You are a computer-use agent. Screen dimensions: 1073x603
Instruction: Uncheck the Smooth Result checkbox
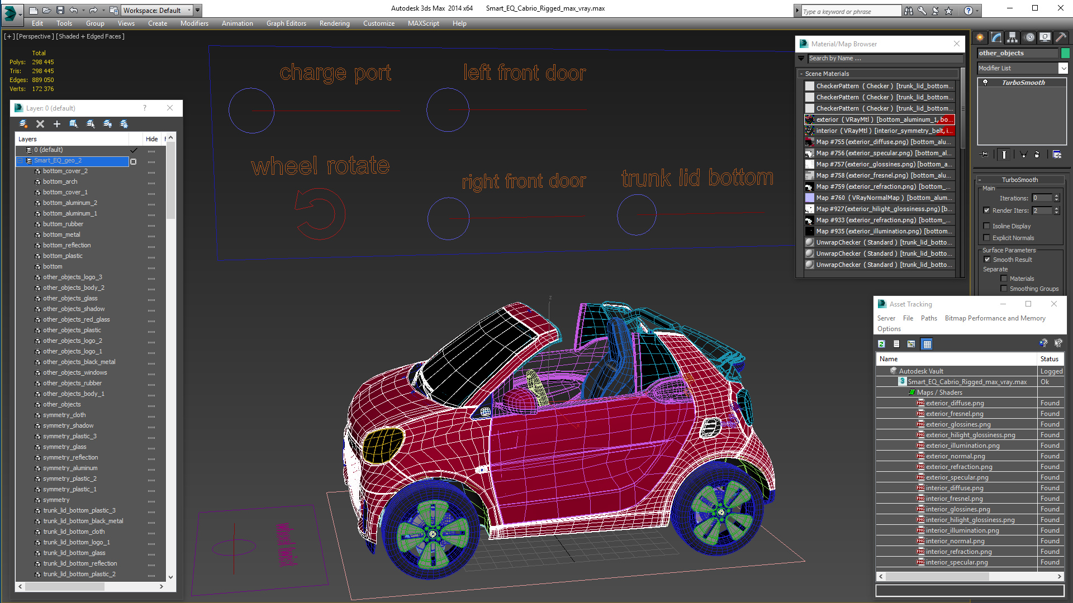tap(987, 260)
